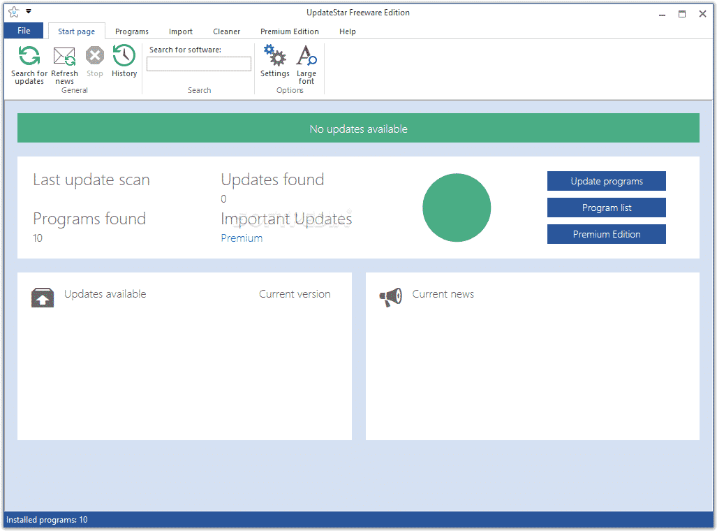Screen dimensions: 717x531
Task: Toggle the Large font icon
Action: (306, 56)
